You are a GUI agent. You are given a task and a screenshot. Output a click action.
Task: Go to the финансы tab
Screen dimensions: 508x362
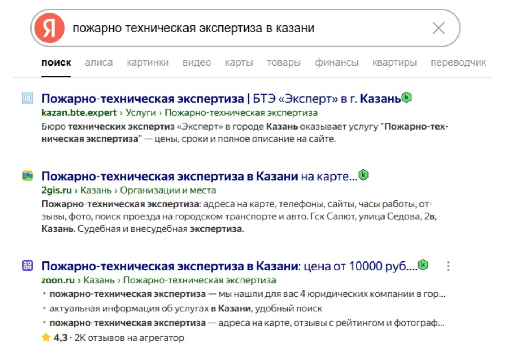tap(337, 63)
